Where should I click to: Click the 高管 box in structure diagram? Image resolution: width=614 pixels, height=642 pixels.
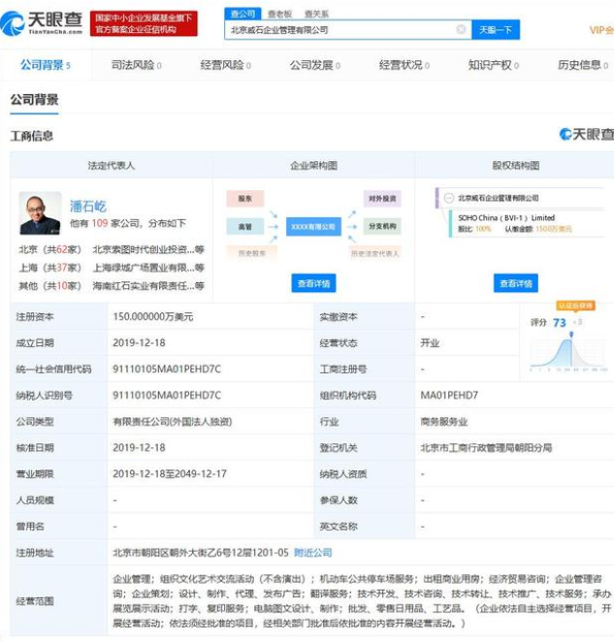(x=245, y=226)
